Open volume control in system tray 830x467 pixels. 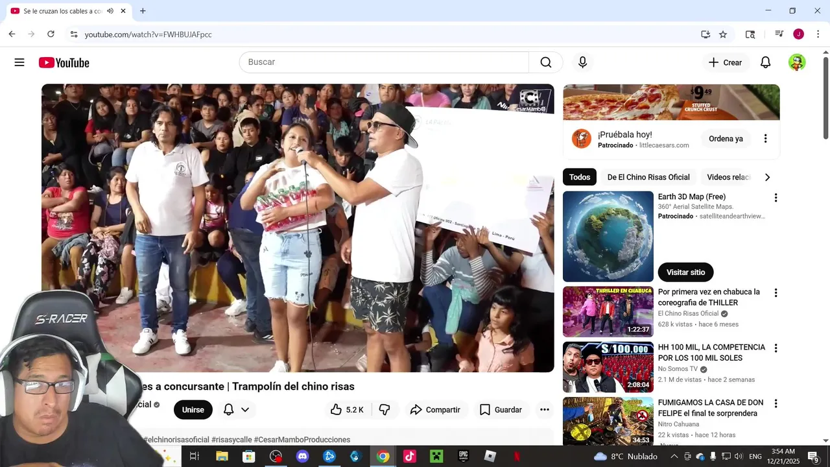pos(739,457)
